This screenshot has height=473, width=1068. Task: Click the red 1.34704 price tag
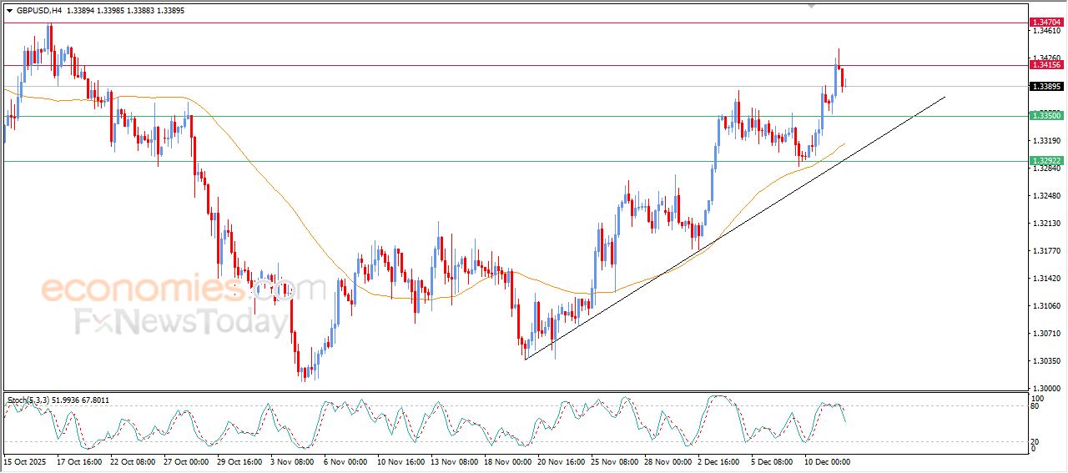click(1046, 22)
